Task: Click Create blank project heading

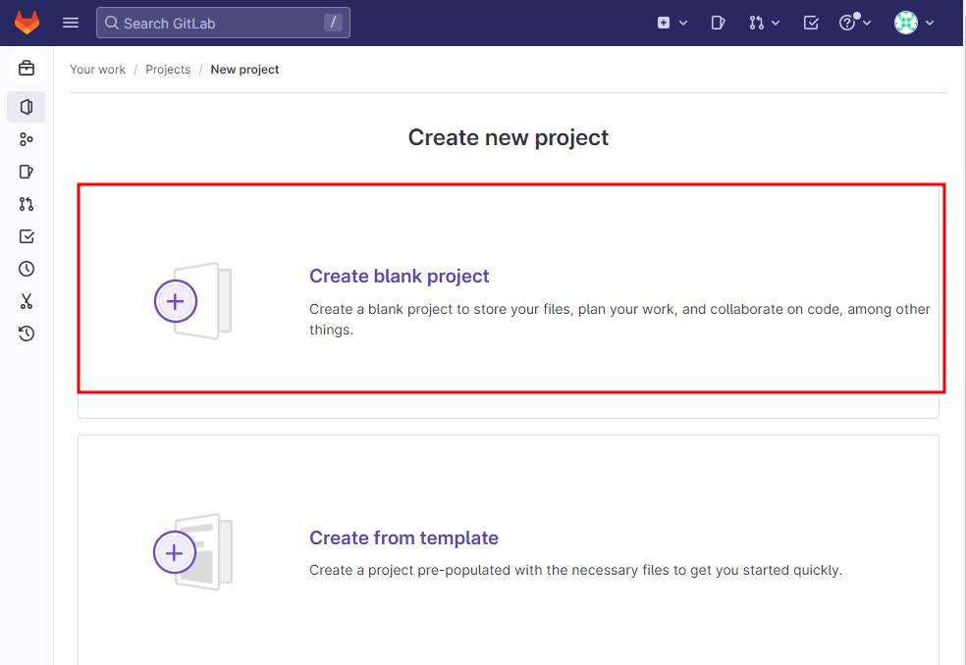Action: point(400,276)
